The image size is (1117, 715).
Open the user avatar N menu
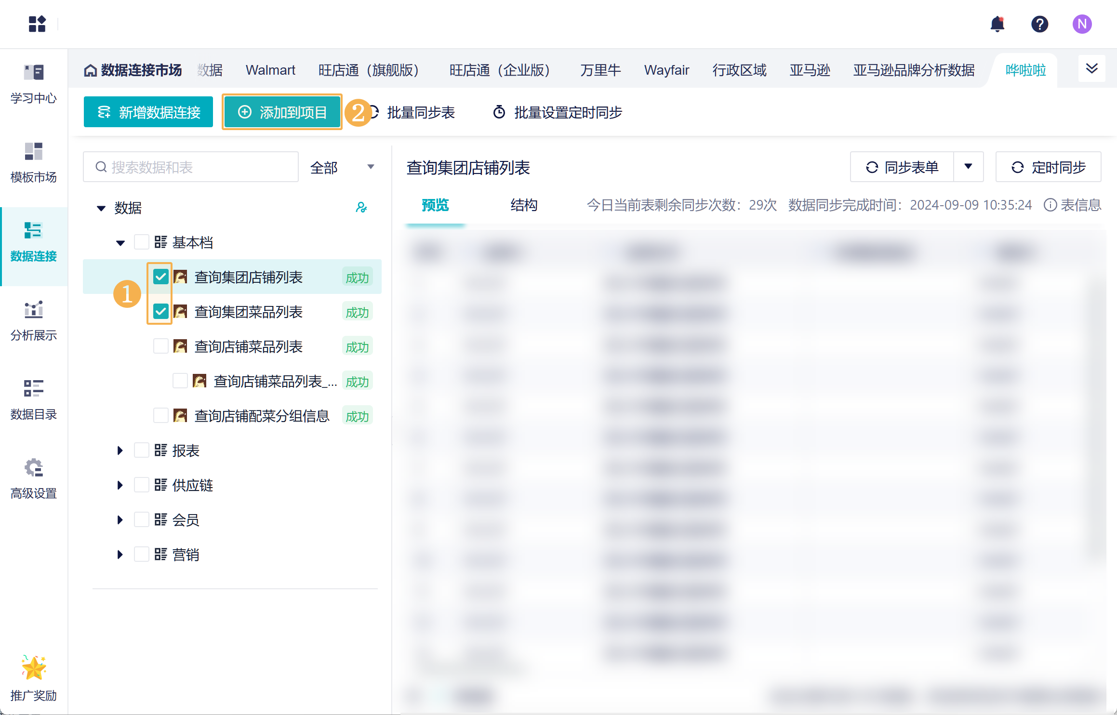pyautogui.click(x=1082, y=24)
